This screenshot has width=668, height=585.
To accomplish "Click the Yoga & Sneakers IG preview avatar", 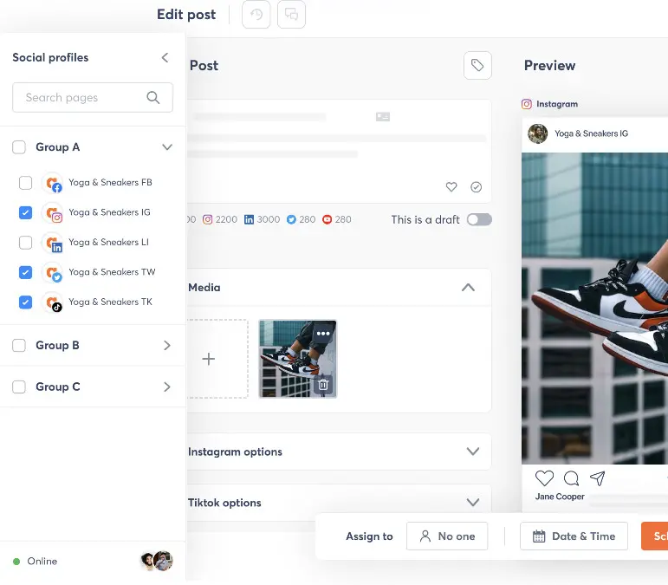I will [538, 133].
